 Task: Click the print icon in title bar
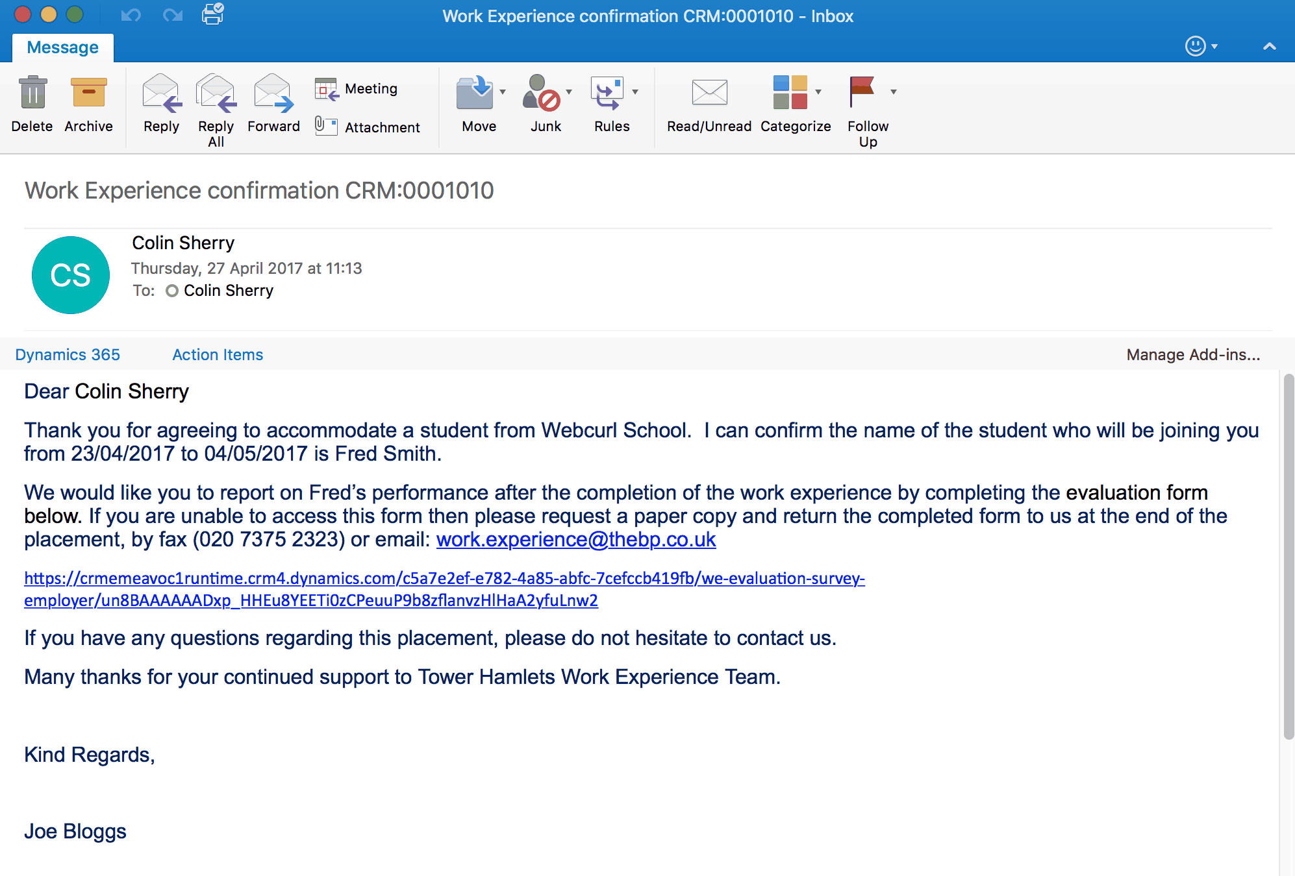(x=212, y=14)
